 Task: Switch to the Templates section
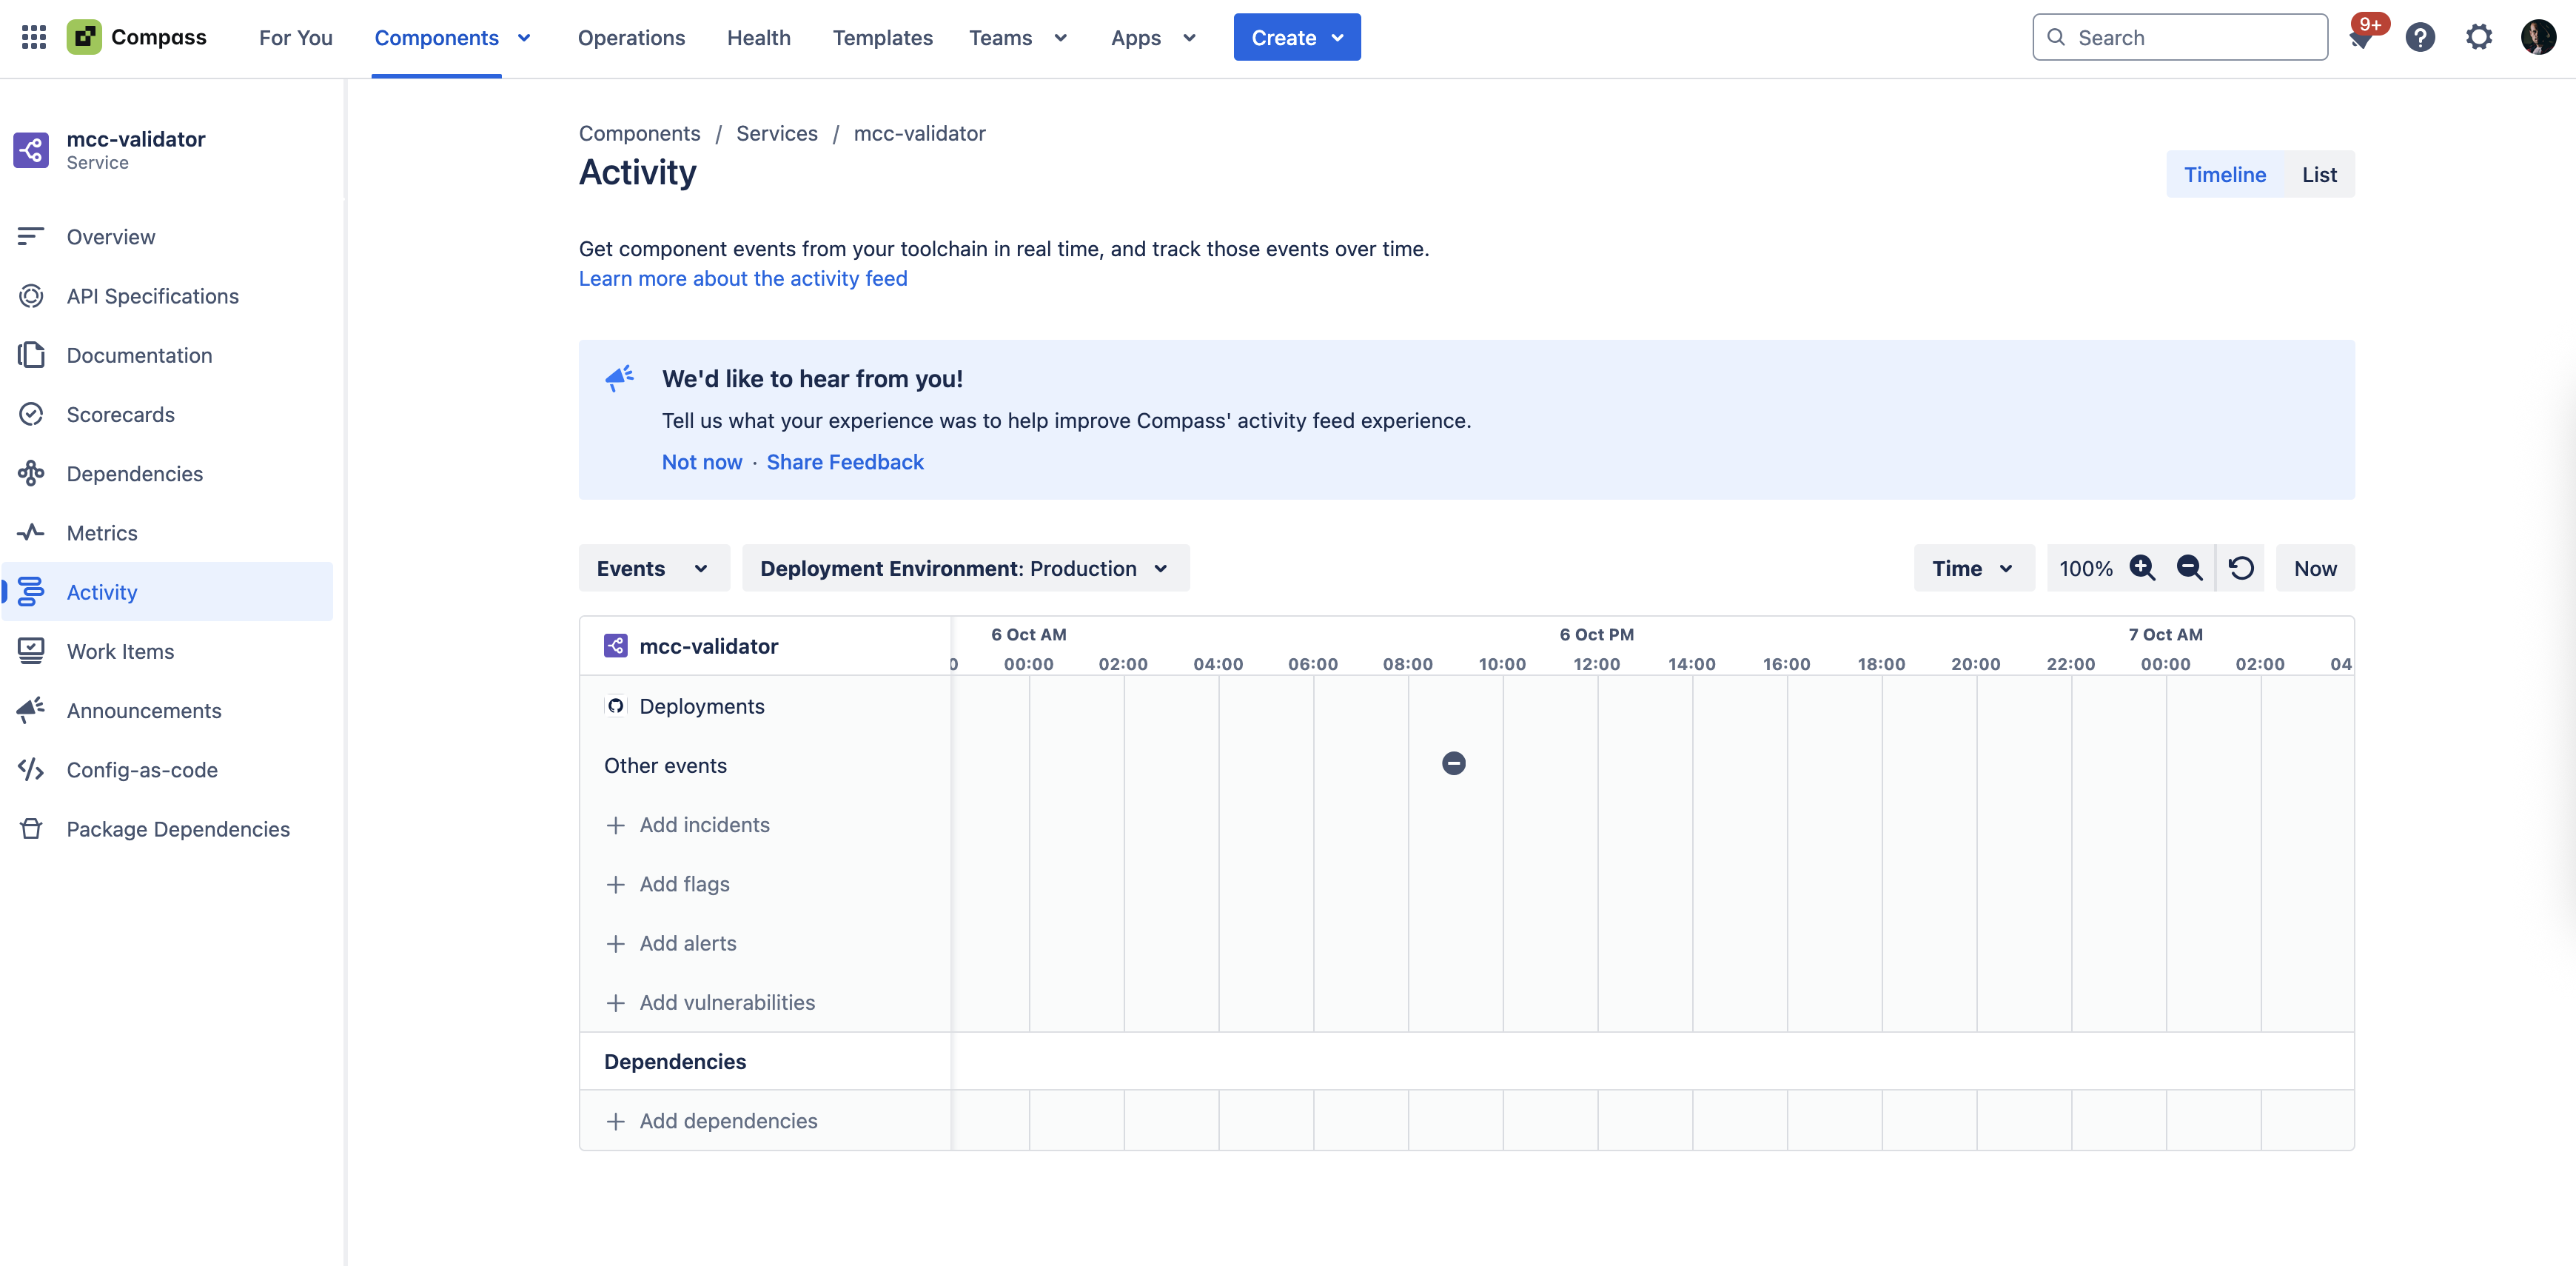(x=882, y=37)
